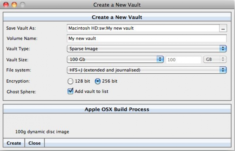Open the GB size unit selector
This screenshot has width=235, height=151.
(x=215, y=59)
